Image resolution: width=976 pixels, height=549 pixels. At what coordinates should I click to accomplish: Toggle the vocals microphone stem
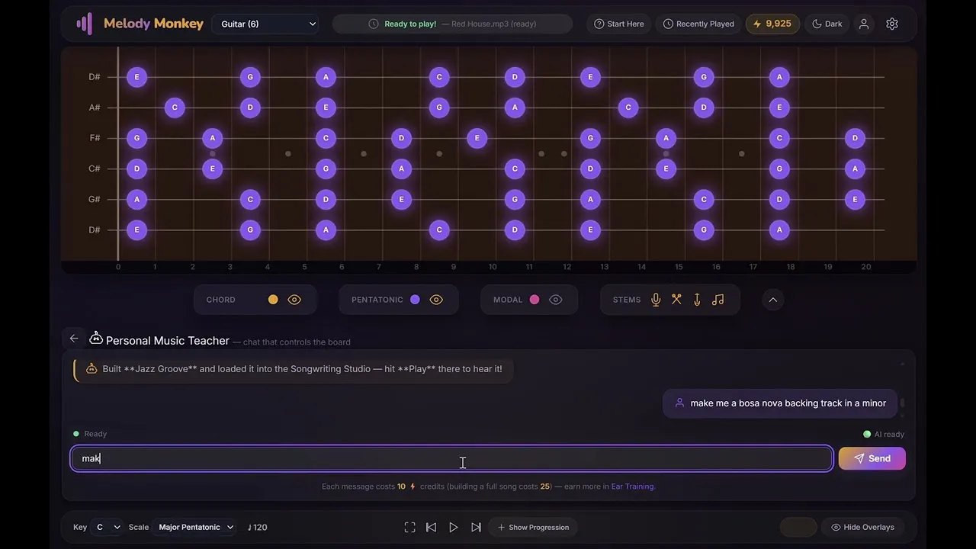(656, 300)
